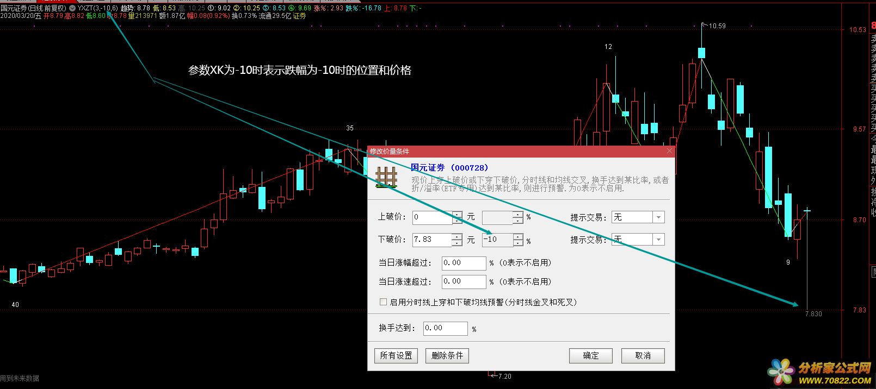Open the 提示交易 dropdown for 上破价
The height and width of the screenshot is (389, 876).
658,217
